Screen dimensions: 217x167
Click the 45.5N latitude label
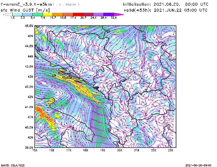[x=29, y=26]
